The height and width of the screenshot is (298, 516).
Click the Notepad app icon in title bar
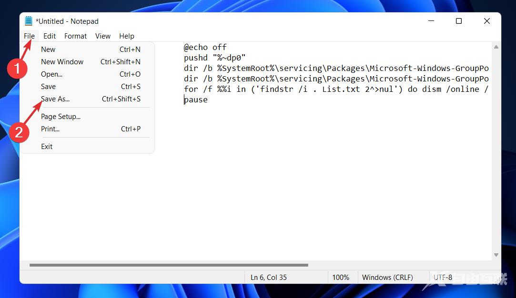coord(29,21)
